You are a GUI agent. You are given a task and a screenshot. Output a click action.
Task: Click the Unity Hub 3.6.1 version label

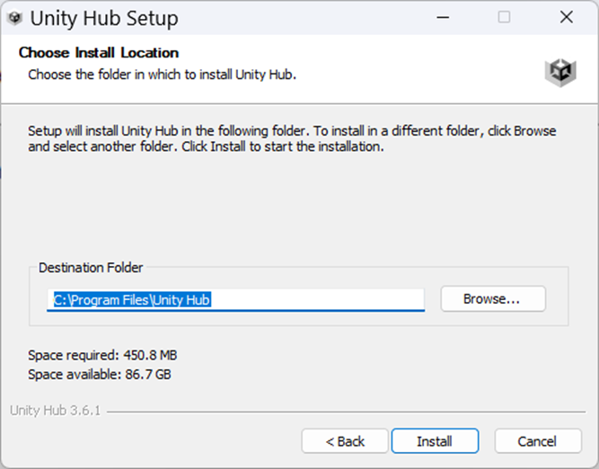[x=55, y=410]
